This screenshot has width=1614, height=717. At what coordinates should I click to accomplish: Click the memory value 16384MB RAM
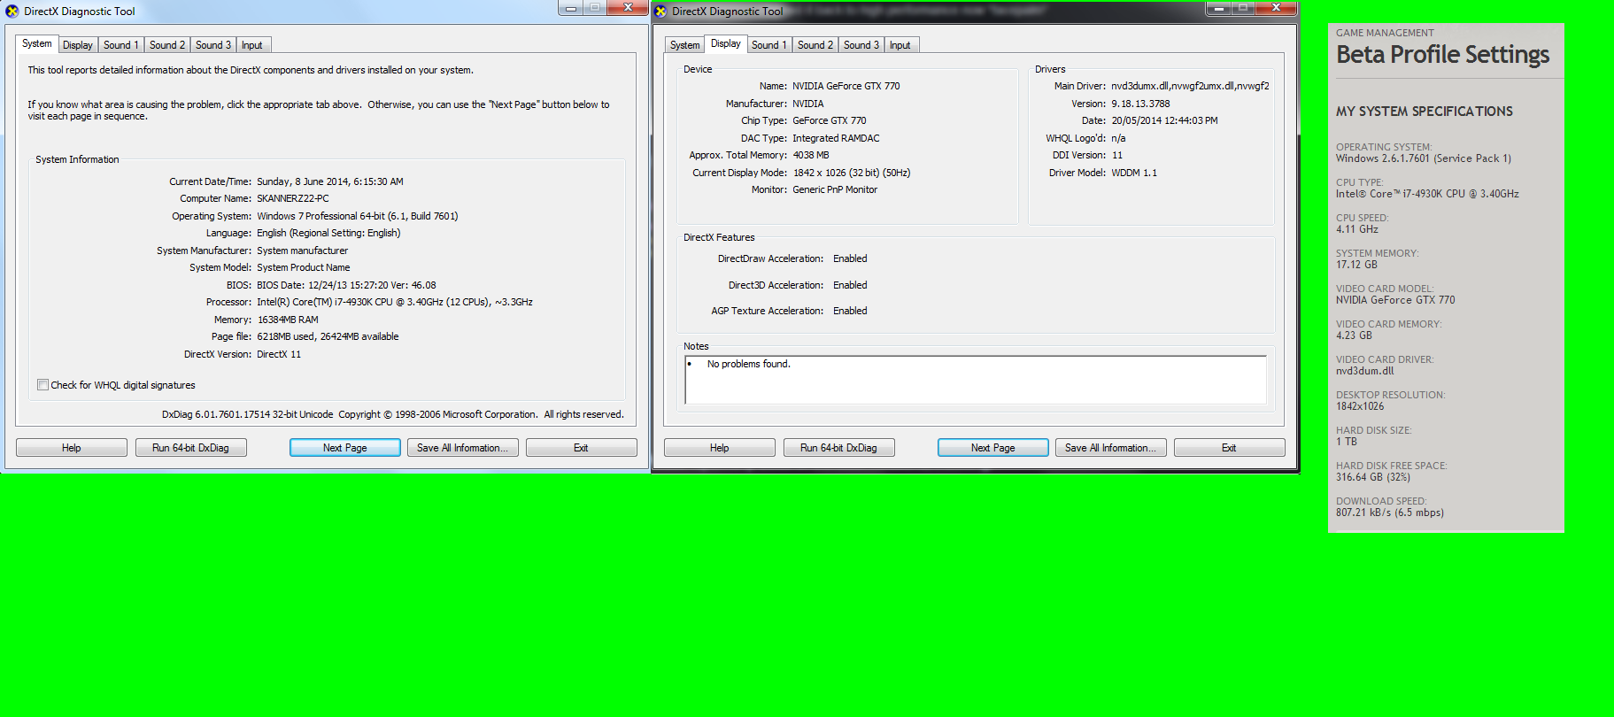(x=288, y=320)
